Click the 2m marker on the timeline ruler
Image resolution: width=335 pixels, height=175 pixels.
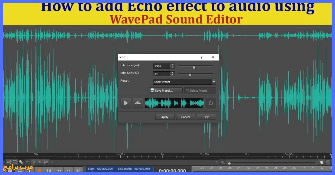(162, 154)
